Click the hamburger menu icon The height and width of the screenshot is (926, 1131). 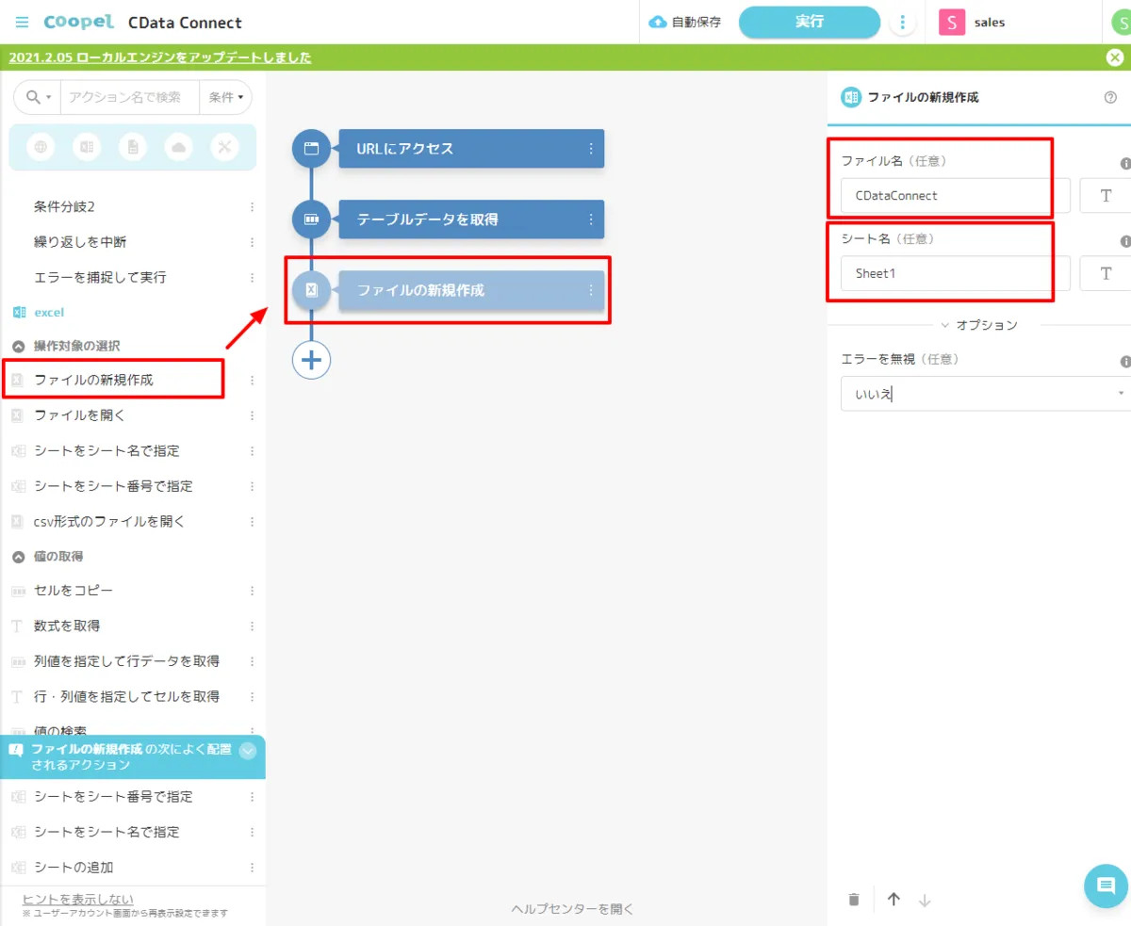tap(23, 22)
